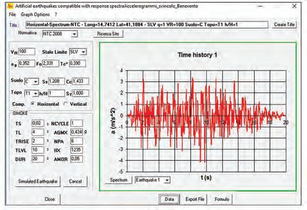
Task: Click the Cc value field
Action: pyautogui.click(x=81, y=81)
